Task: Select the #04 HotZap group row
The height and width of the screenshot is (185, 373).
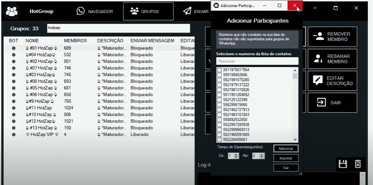Action: pyautogui.click(x=100, y=55)
